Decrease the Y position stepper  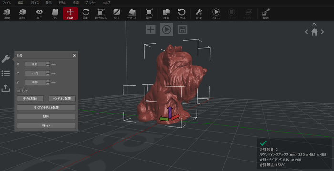pos(48,75)
